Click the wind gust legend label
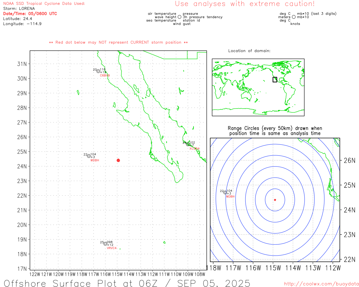The height and width of the screenshot is (287, 359). pyautogui.click(x=182, y=24)
